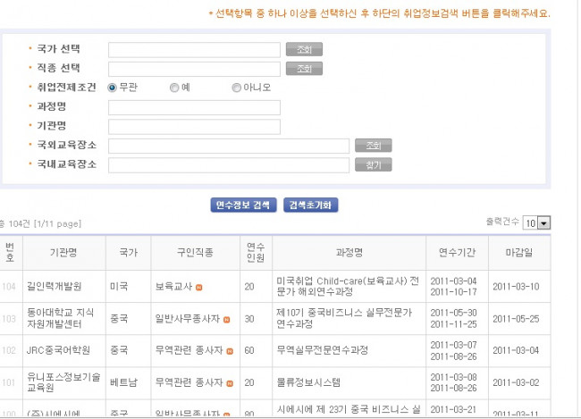Click orange icon next to 보육교사

[199, 287]
